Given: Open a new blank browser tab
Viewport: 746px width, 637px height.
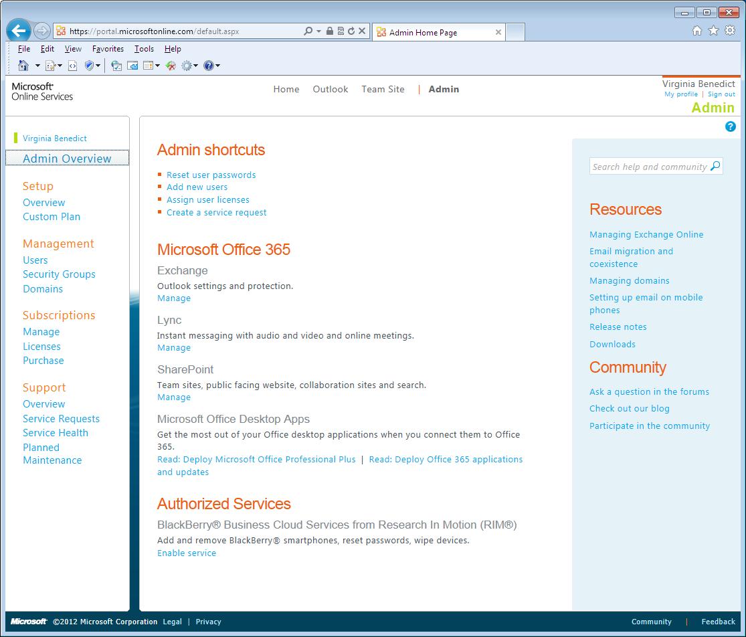Looking at the screenshot, I should [515, 32].
